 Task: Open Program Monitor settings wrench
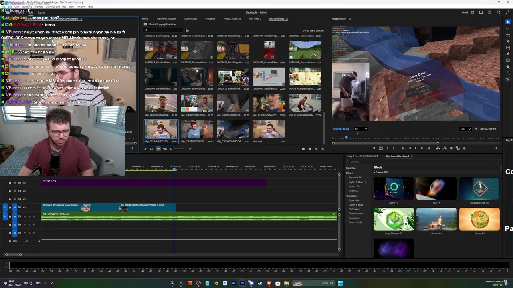pos(476,129)
